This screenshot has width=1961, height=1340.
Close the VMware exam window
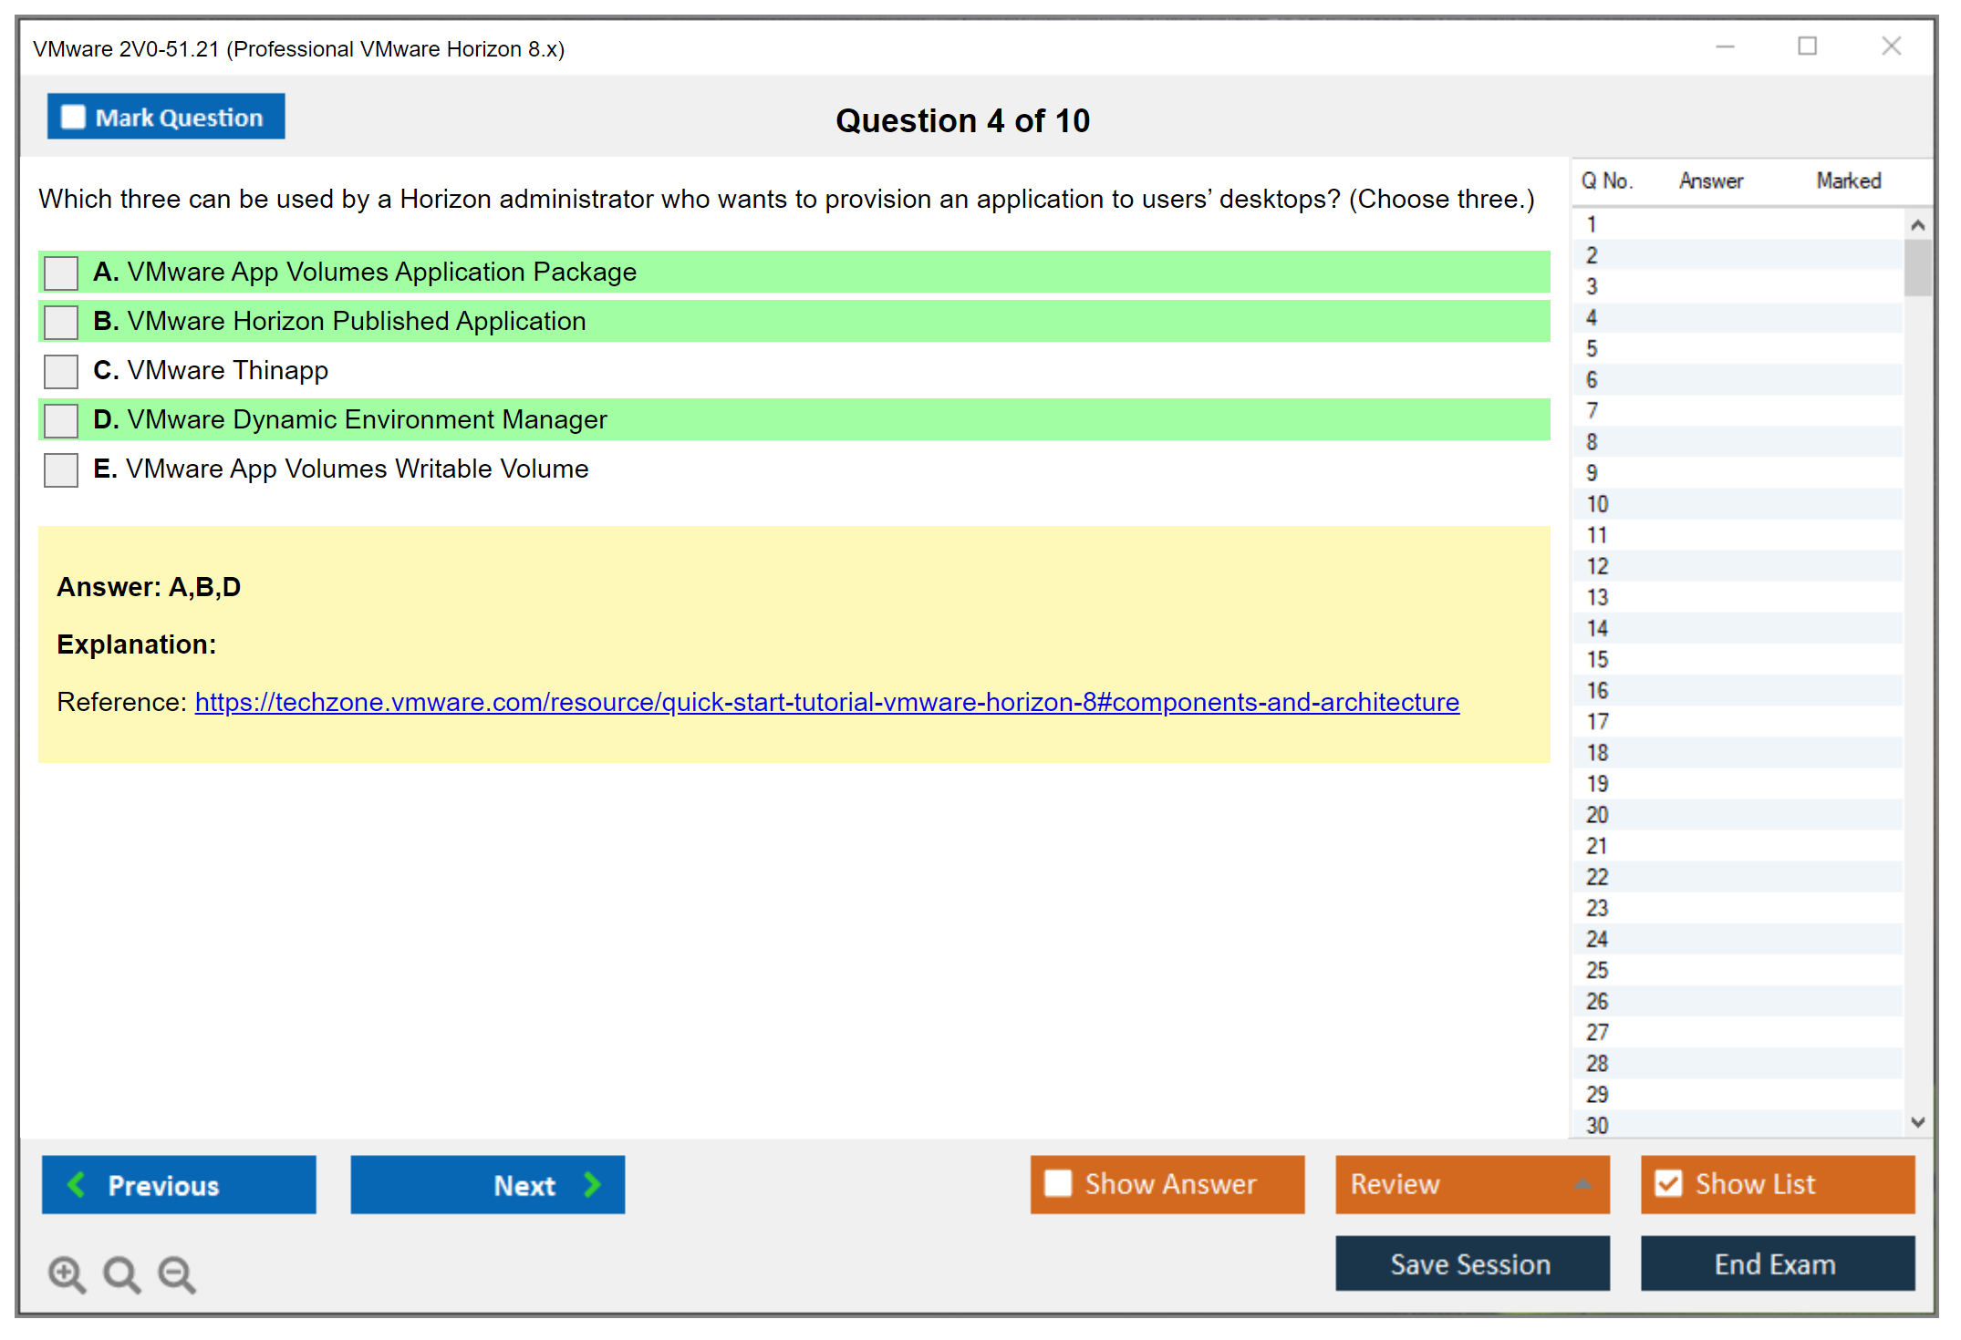click(x=1891, y=46)
